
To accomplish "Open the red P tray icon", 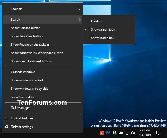I will [x=102, y=133].
